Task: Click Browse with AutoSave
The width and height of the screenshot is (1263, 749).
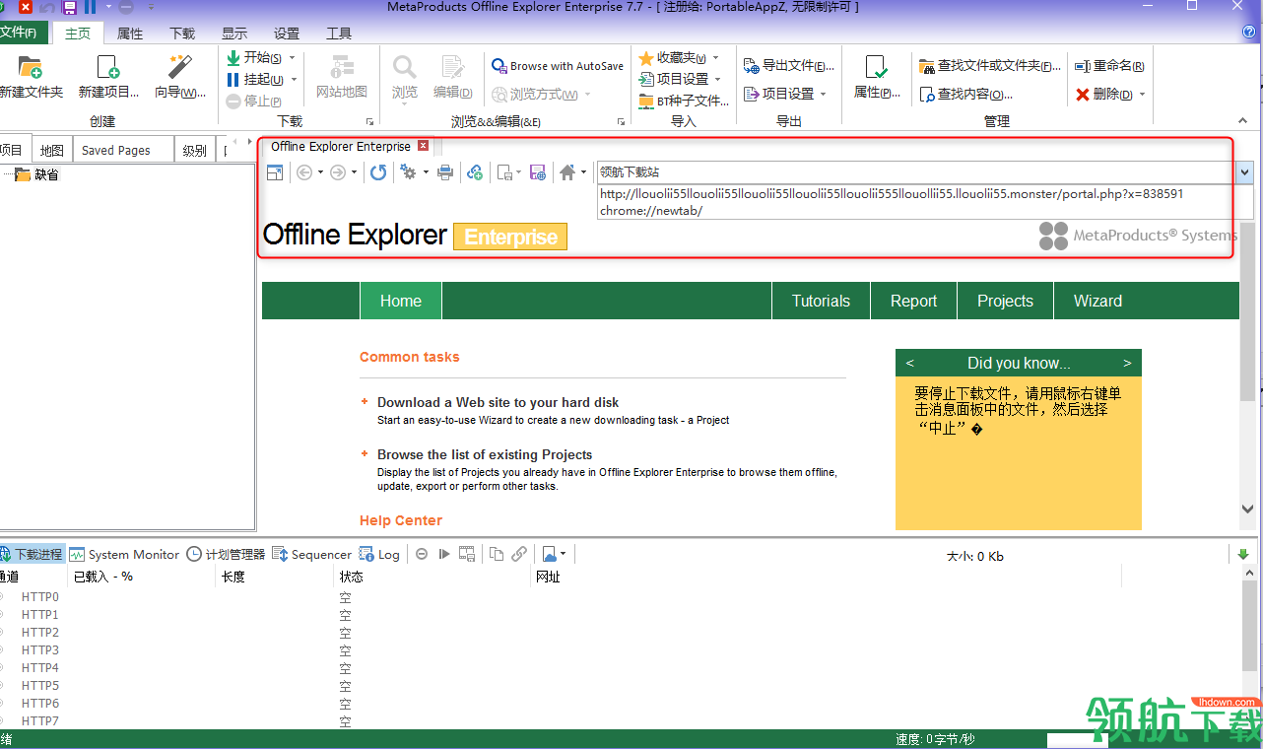Action: point(558,66)
